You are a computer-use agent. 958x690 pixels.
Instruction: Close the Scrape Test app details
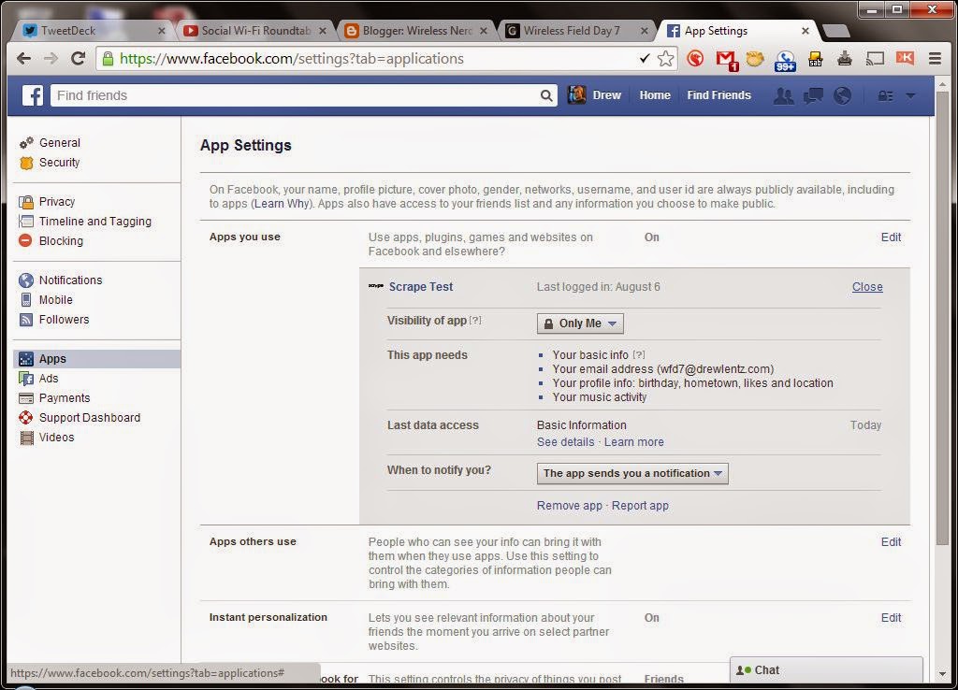coord(867,287)
